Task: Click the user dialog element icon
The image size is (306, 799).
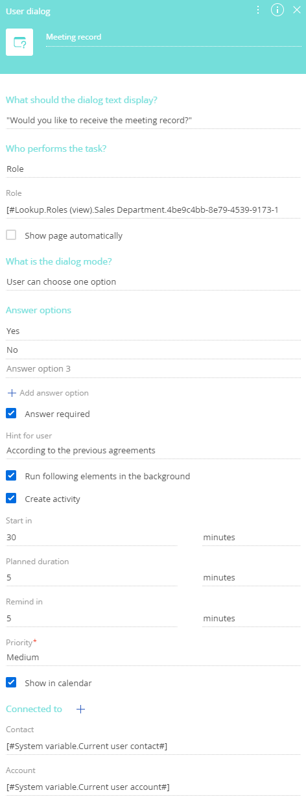Action: (19, 43)
